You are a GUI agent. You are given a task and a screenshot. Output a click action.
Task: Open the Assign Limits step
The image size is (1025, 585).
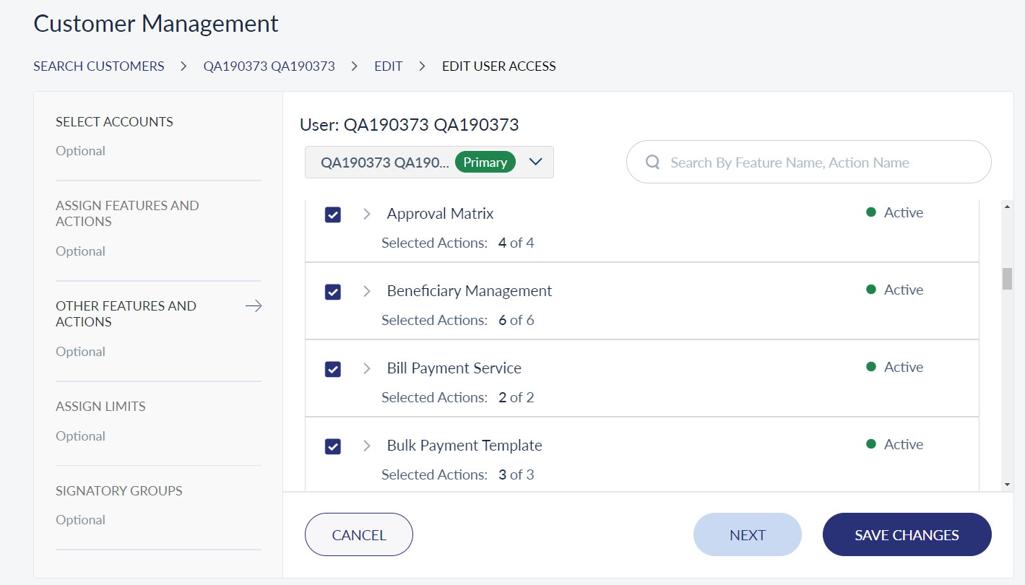pyautogui.click(x=100, y=407)
